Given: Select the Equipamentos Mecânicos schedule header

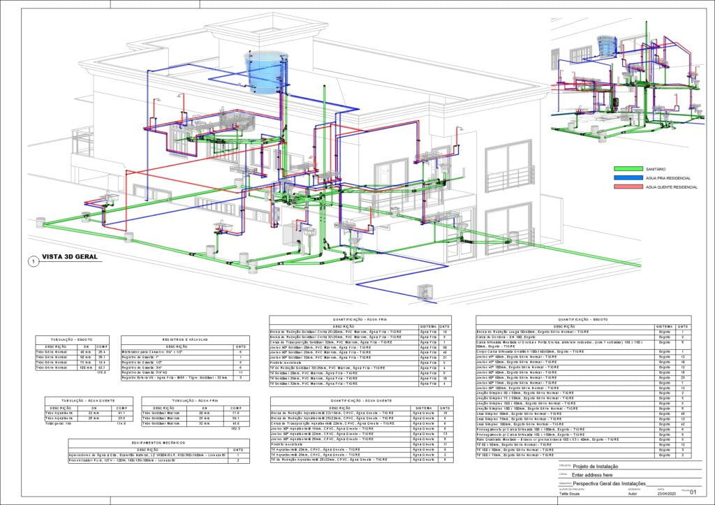Looking at the screenshot, I should [x=156, y=441].
